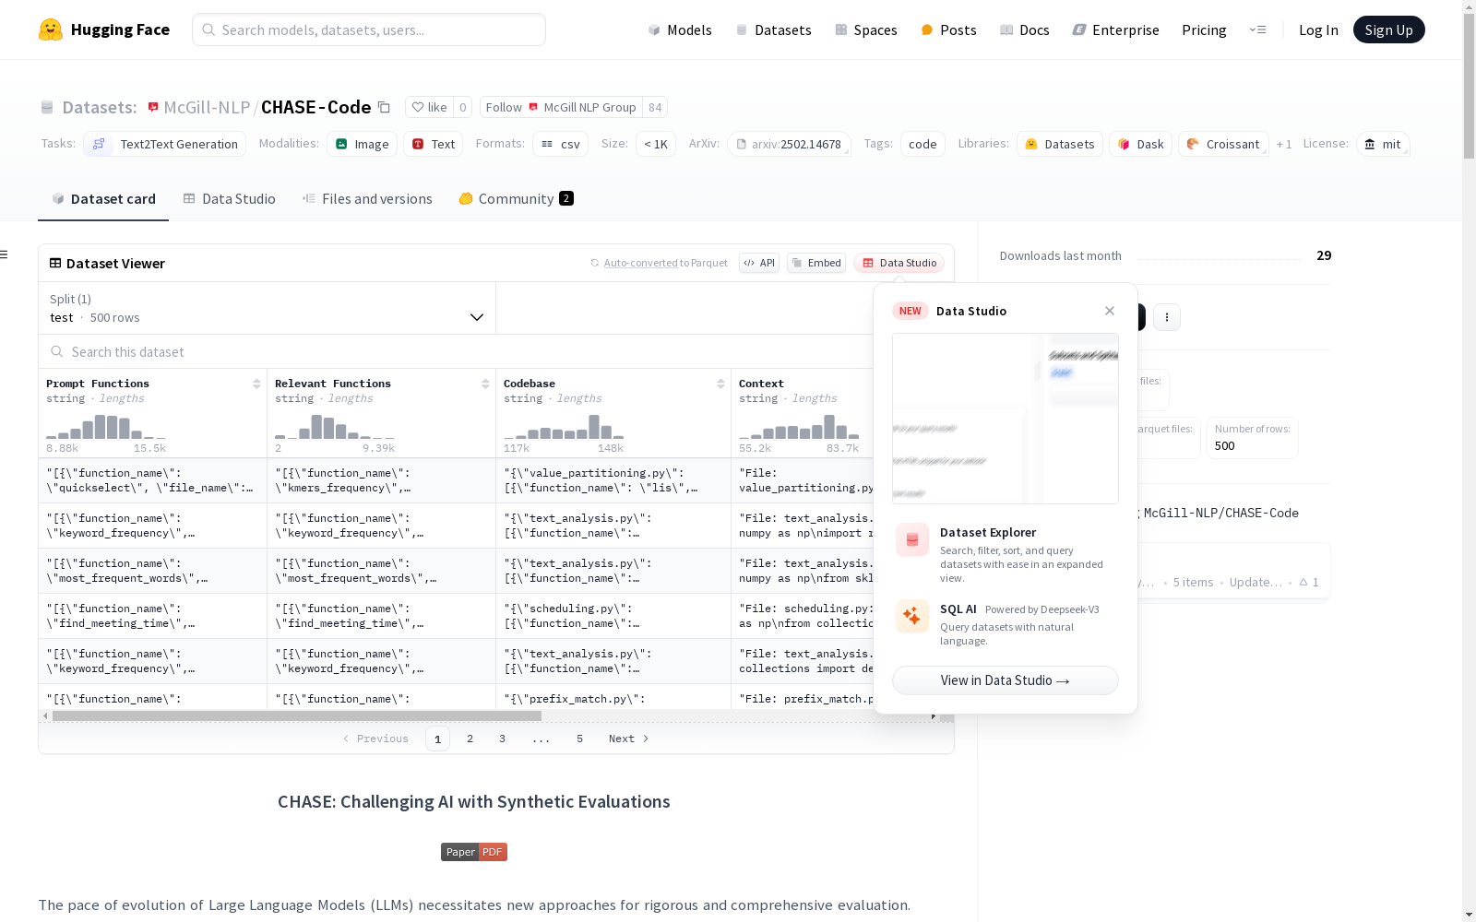The width and height of the screenshot is (1476, 922).
Task: Open the Paper PDF badge
Action: (x=474, y=852)
